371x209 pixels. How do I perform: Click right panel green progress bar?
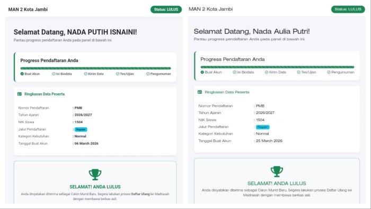(x=277, y=67)
